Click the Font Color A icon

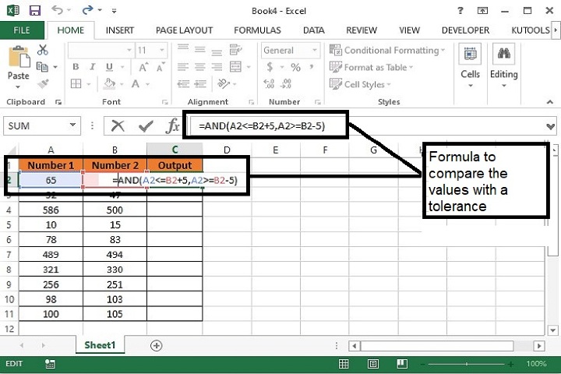pos(136,83)
